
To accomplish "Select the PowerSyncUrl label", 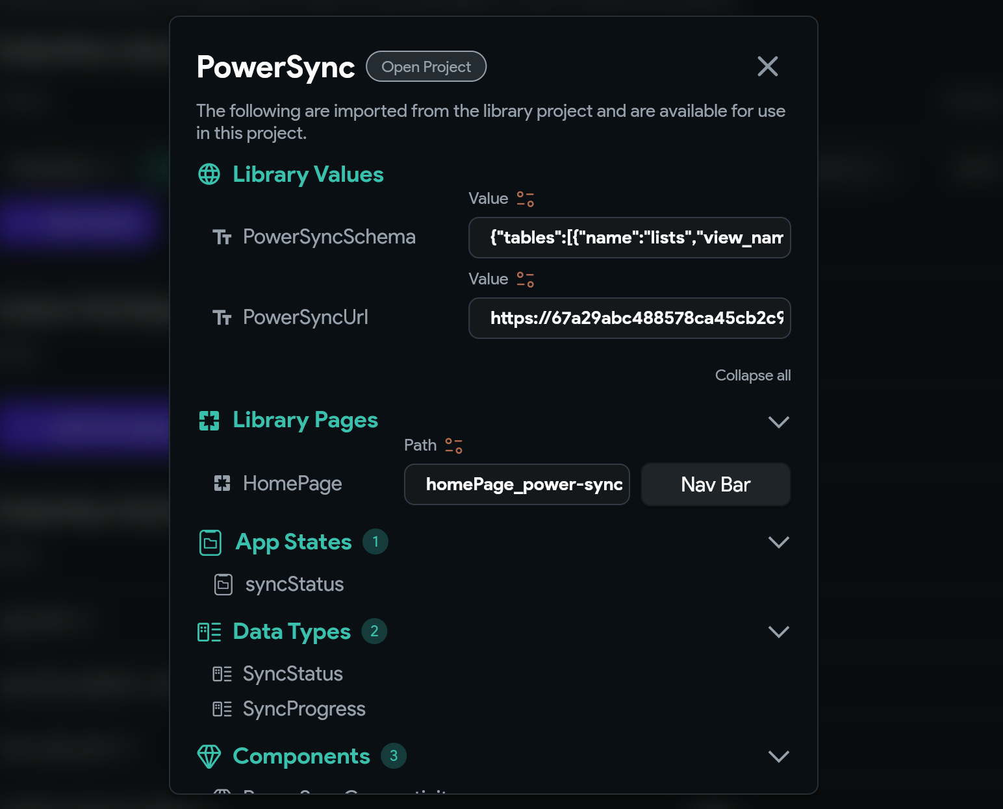I will [305, 317].
